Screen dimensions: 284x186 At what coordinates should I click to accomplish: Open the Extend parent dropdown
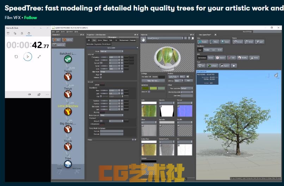(112, 115)
